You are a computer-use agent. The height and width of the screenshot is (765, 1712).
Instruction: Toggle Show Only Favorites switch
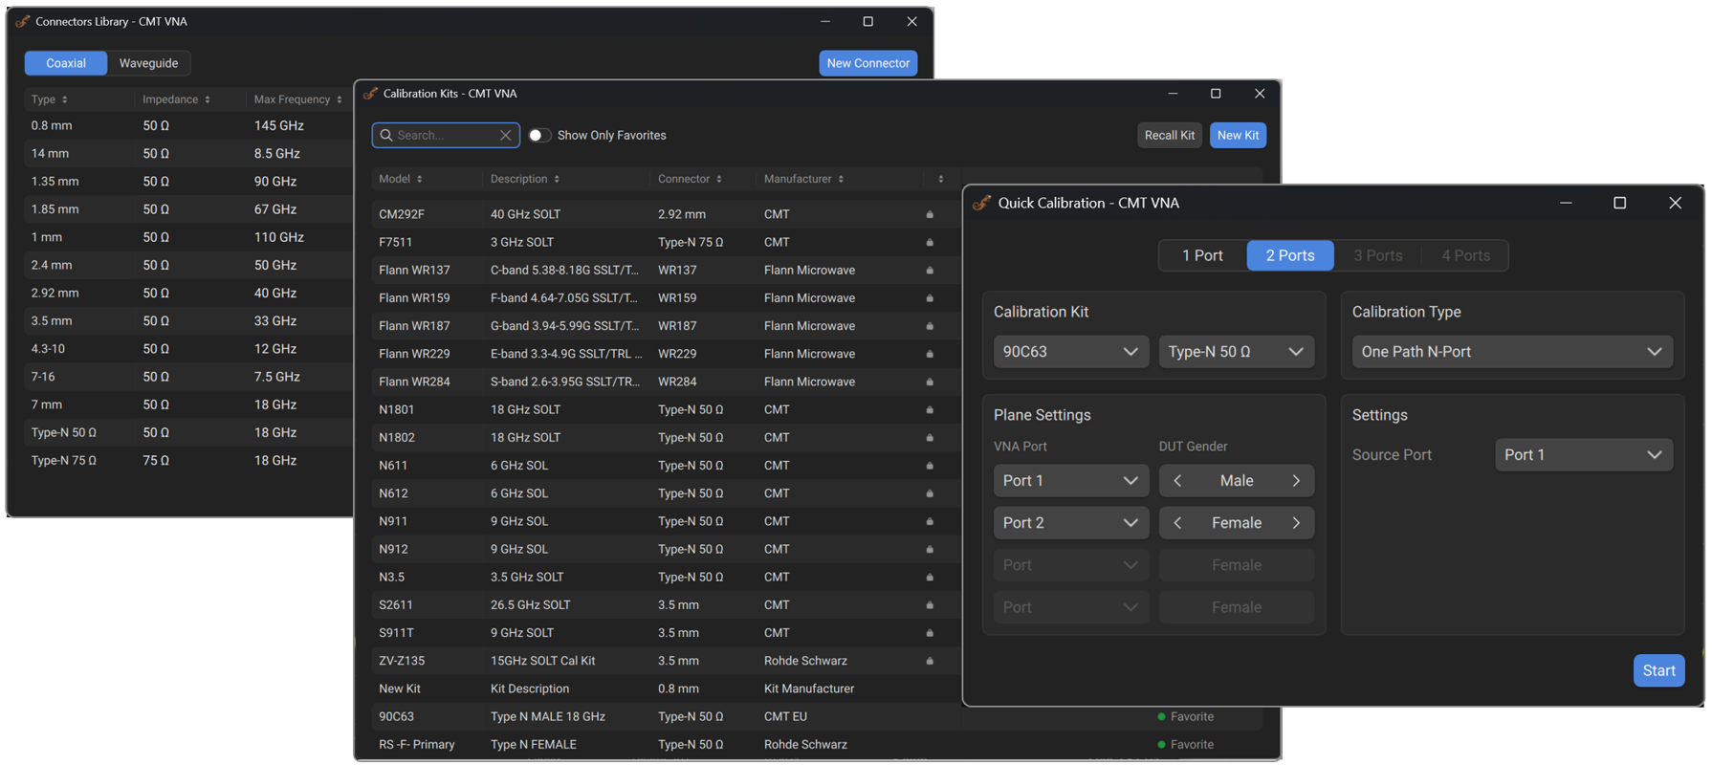(539, 136)
